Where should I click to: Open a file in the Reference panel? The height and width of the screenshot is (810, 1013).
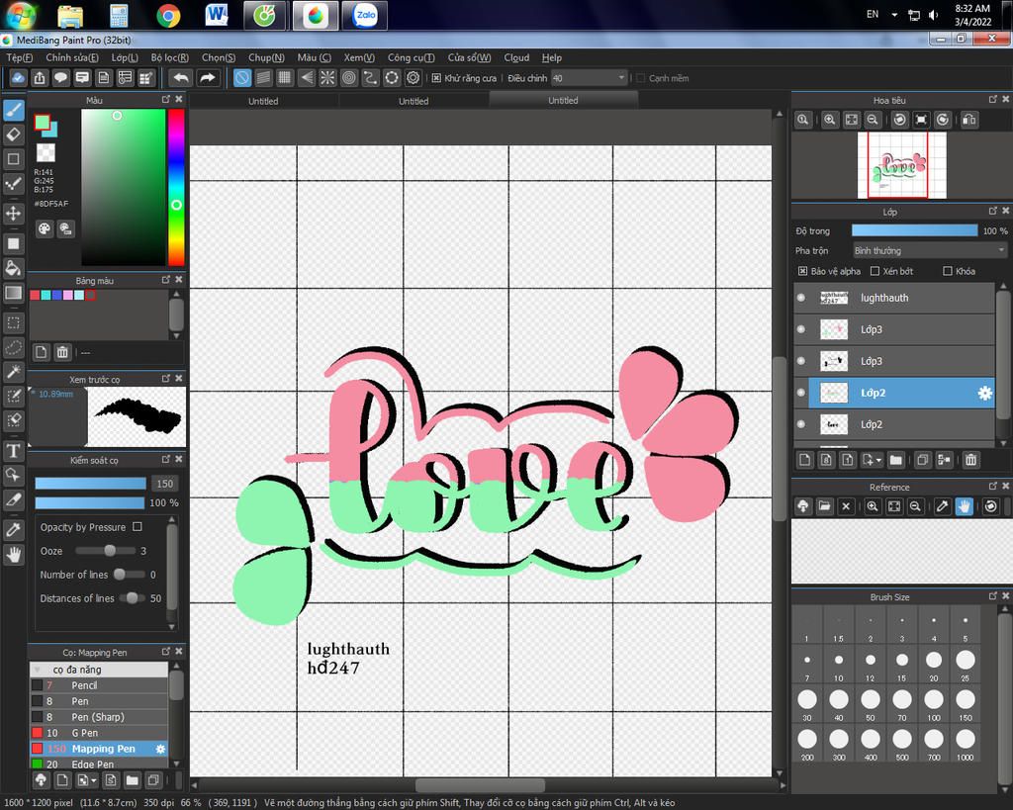tap(824, 506)
